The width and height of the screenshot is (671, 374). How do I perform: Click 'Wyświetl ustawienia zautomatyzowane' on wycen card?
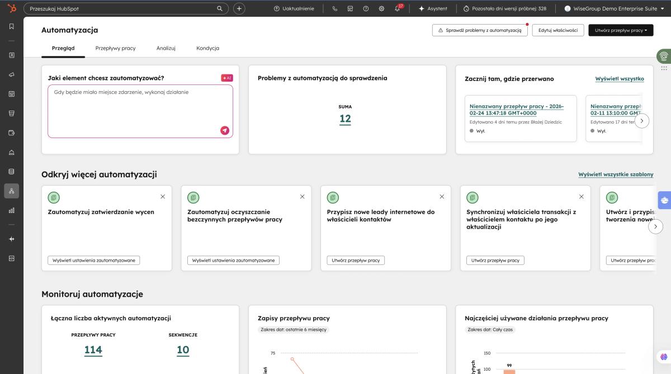click(x=94, y=261)
